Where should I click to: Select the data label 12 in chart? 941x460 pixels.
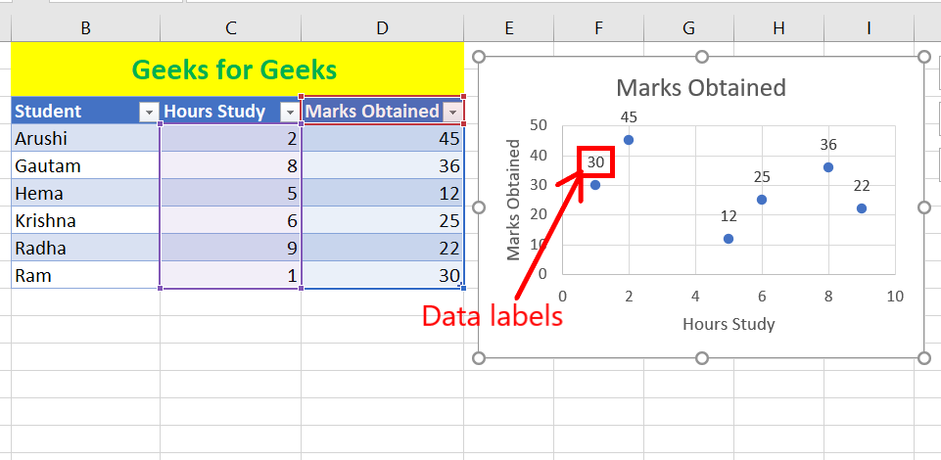click(x=729, y=216)
